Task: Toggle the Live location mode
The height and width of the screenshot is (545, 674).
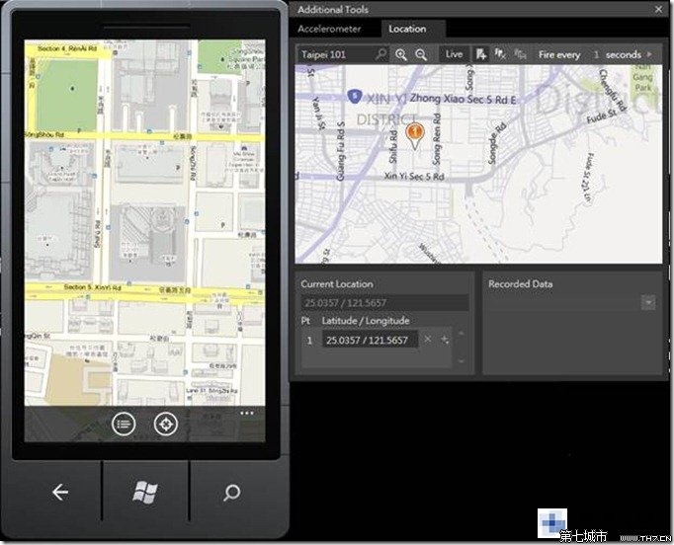Action: click(454, 55)
